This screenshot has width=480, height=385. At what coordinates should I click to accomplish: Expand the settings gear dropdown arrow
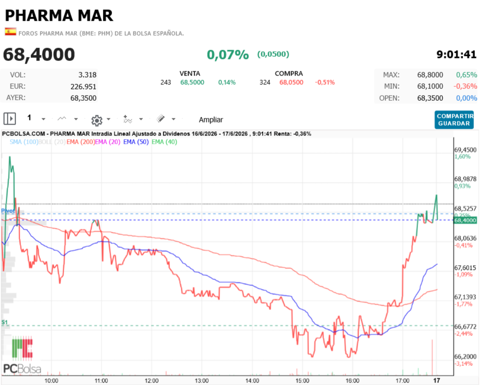coord(108,119)
